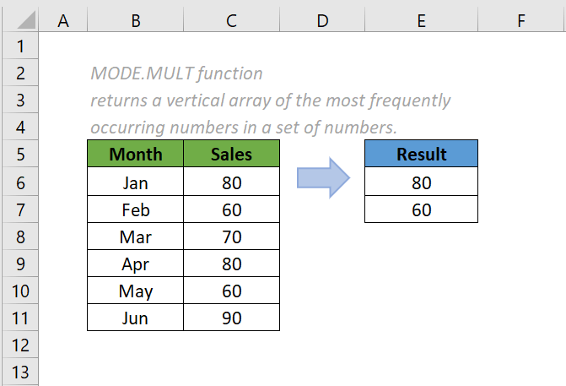Select row 1 header
This screenshot has height=386, width=566.
click(x=19, y=46)
